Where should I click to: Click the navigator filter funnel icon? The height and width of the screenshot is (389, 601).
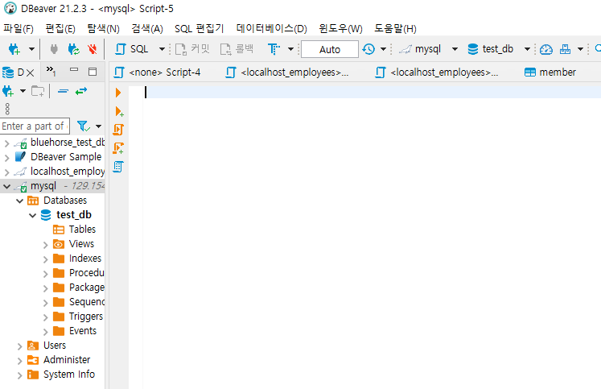83,126
